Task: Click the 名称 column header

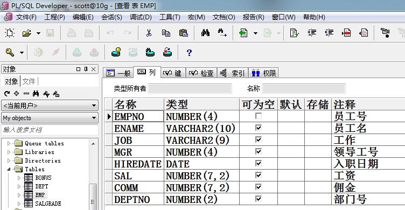Action: click(x=138, y=104)
